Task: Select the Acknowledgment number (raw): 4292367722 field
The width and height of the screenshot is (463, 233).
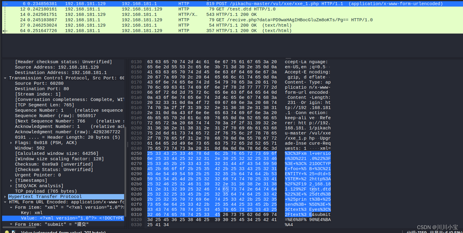Action: pos(67,132)
